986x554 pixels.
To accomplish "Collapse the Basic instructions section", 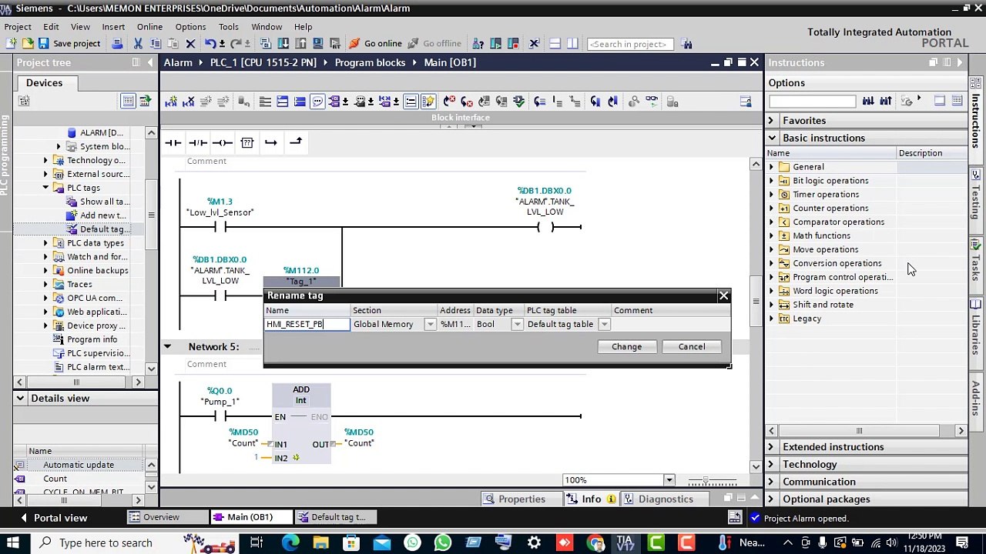I will [x=771, y=138].
